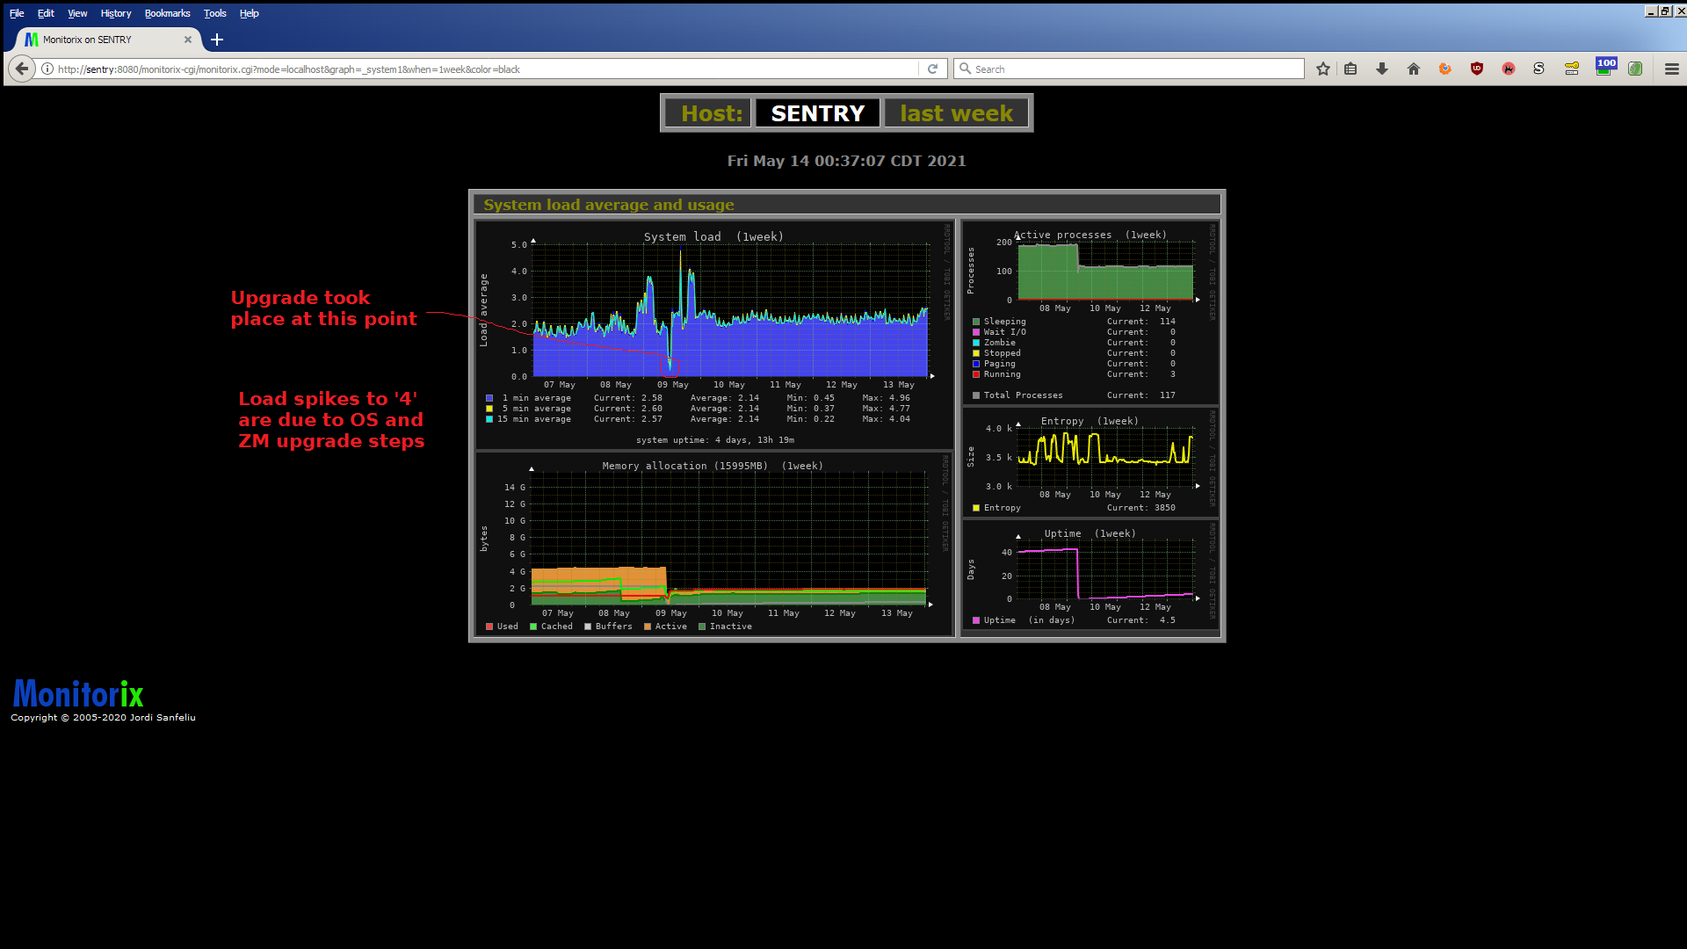This screenshot has width=1687, height=949.
Task: Open the Uptime 1week graph
Action: (1090, 575)
